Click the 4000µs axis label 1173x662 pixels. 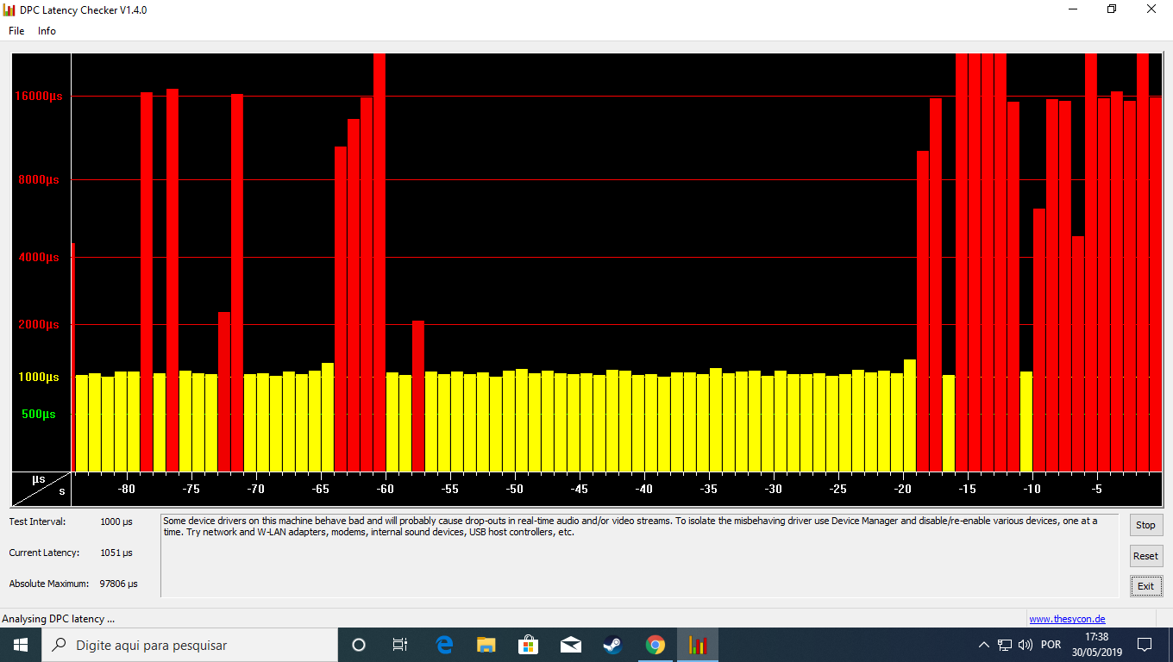tap(39, 258)
